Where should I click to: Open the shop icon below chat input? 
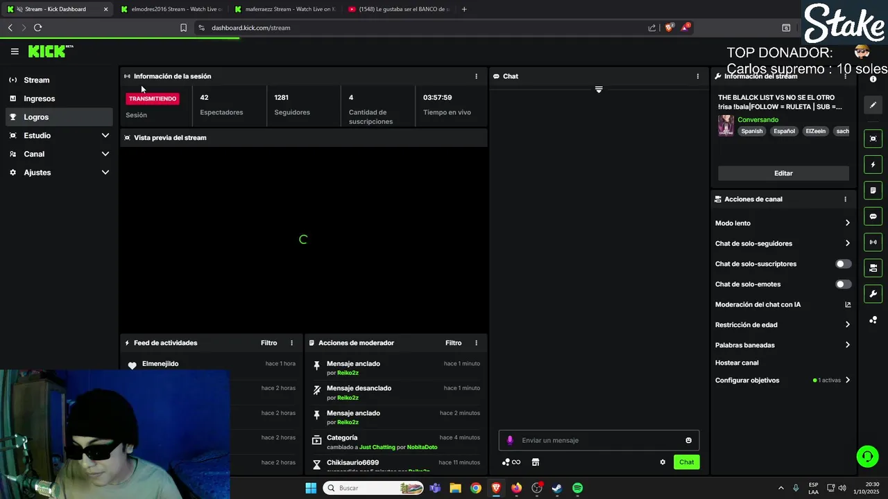536,462
